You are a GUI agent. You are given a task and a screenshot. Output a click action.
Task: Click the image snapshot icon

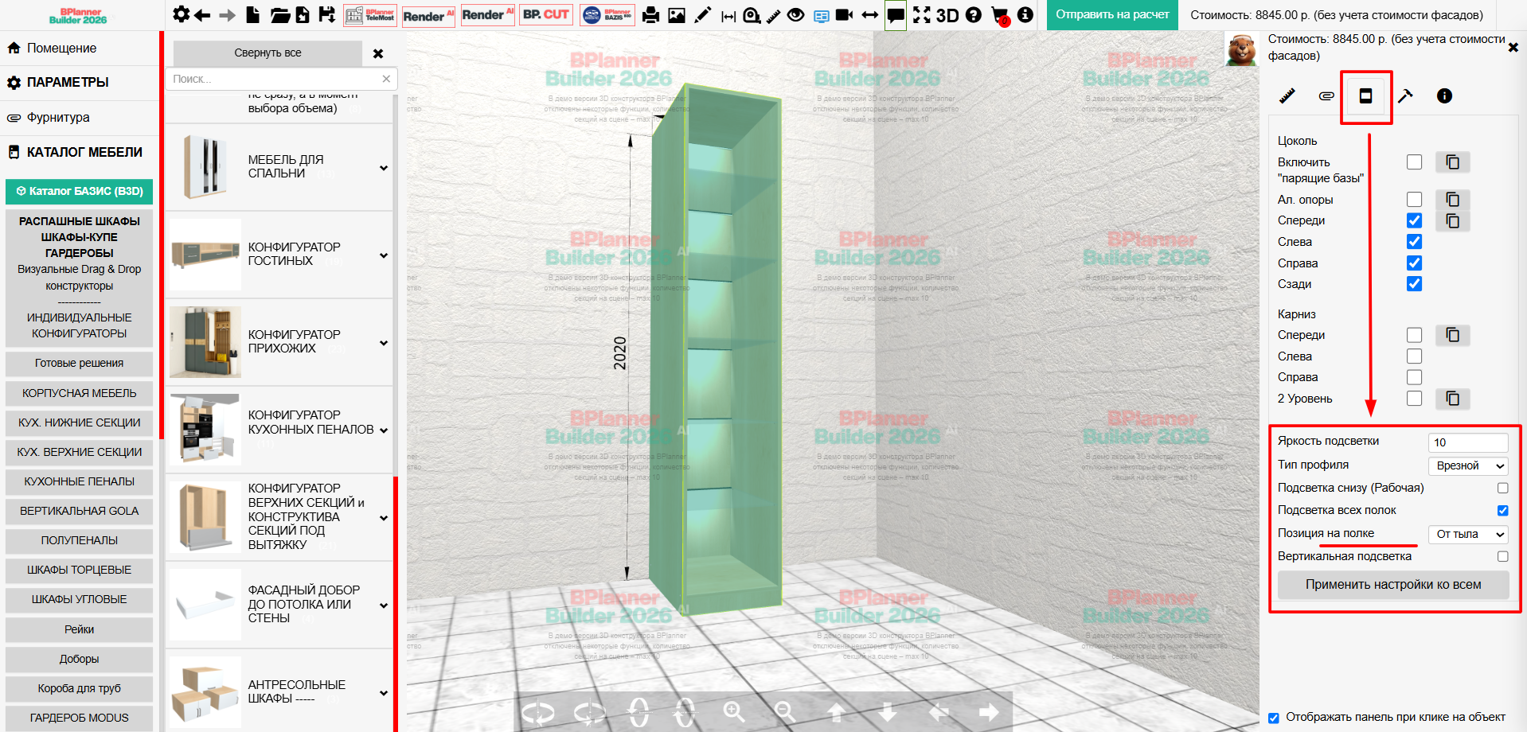[677, 15]
